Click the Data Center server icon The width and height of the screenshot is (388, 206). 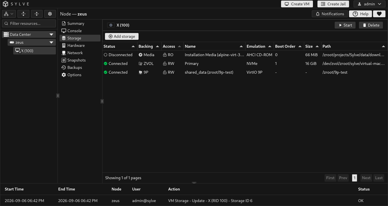tap(6, 34)
